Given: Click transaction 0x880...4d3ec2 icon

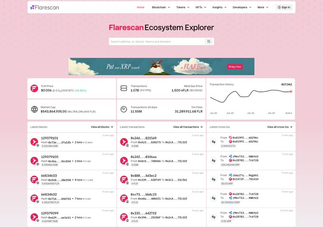Looking at the screenshot, I should (x=124, y=179).
